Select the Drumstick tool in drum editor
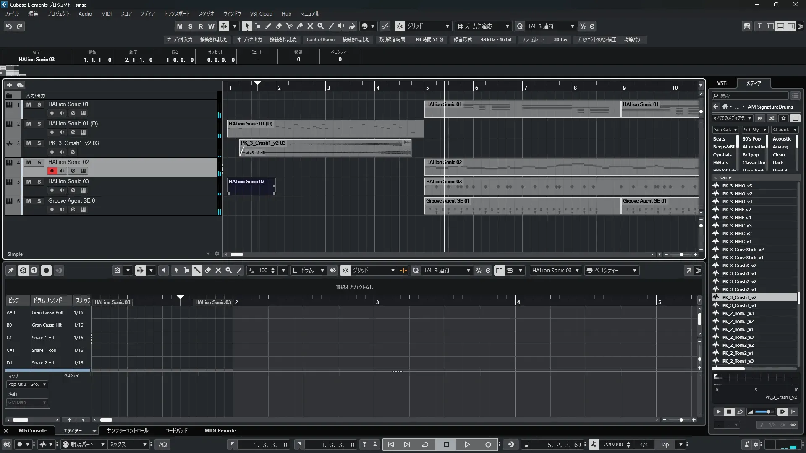806x453 pixels. tap(197, 271)
